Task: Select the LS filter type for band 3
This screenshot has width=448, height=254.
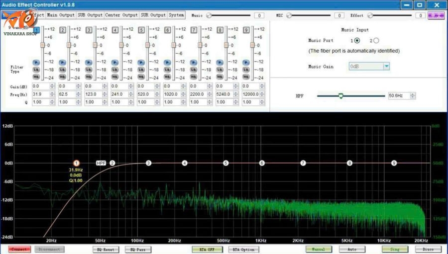Action: (89, 70)
